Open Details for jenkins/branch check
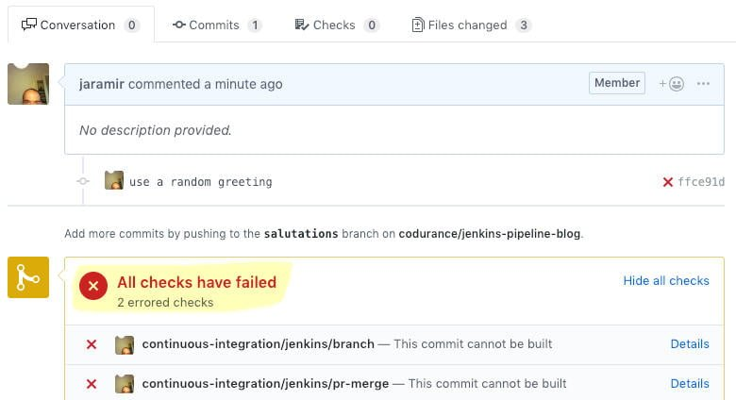The image size is (736, 400). pyautogui.click(x=690, y=344)
